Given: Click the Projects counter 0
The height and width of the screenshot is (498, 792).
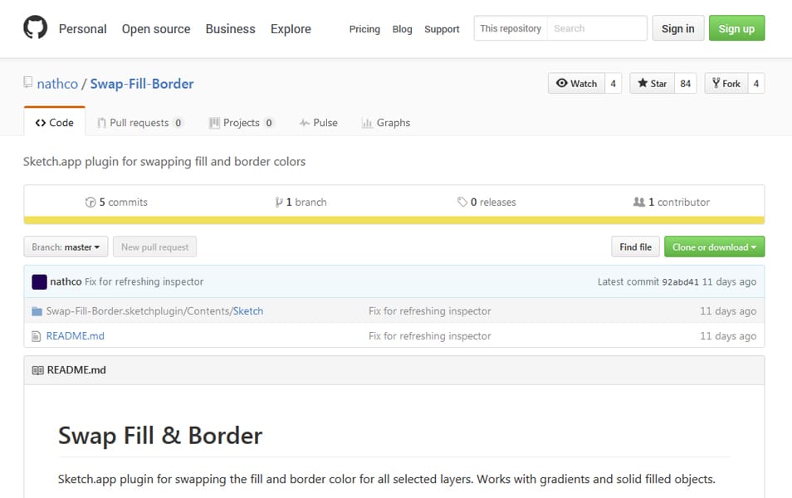Looking at the screenshot, I should pos(269,123).
